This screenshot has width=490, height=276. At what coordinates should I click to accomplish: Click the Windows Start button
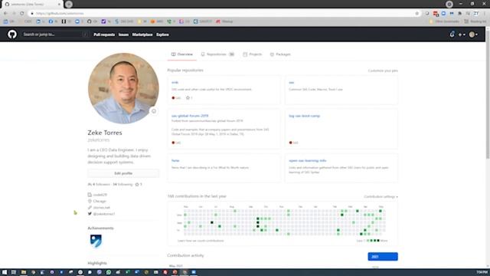5,272
